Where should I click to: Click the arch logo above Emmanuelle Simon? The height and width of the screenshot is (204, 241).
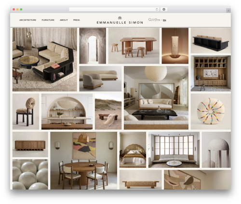point(120,18)
